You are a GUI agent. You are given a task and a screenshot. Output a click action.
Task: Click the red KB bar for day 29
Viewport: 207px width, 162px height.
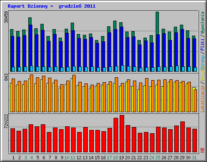[182, 137]
